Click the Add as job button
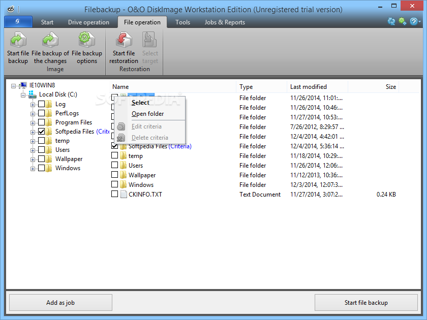Viewport: 427px width, 320px height. [60, 302]
